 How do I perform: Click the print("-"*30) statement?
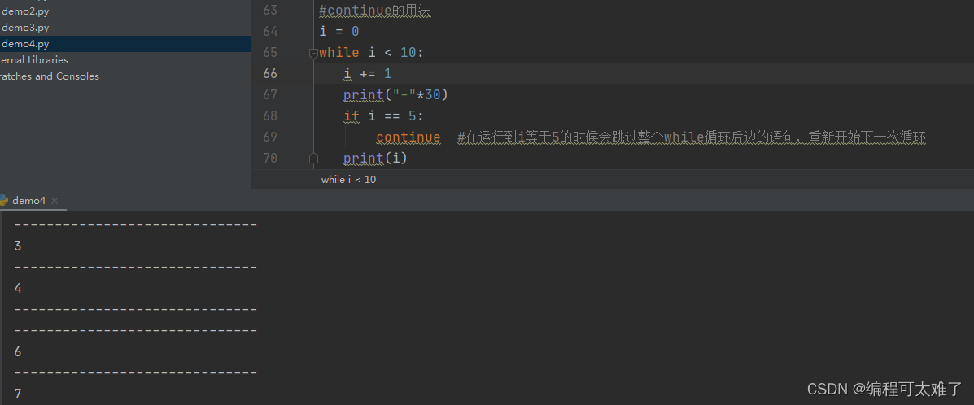pyautogui.click(x=395, y=95)
